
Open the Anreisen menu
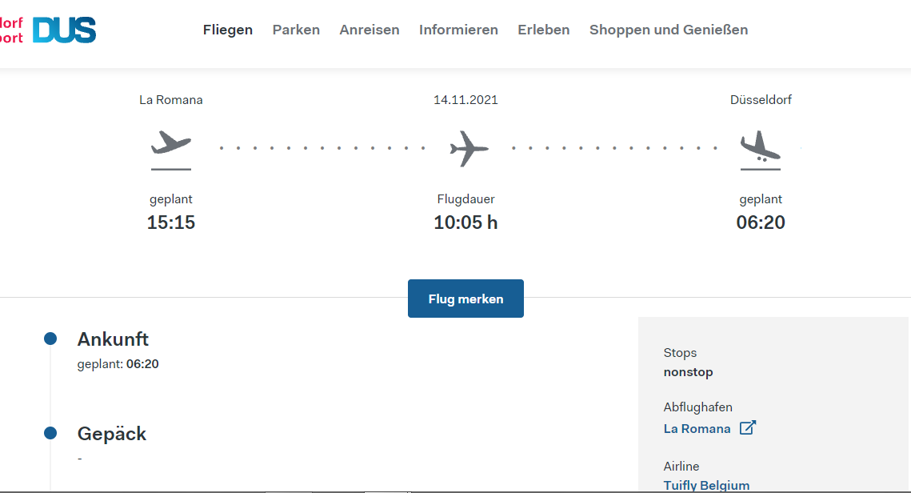tap(370, 30)
